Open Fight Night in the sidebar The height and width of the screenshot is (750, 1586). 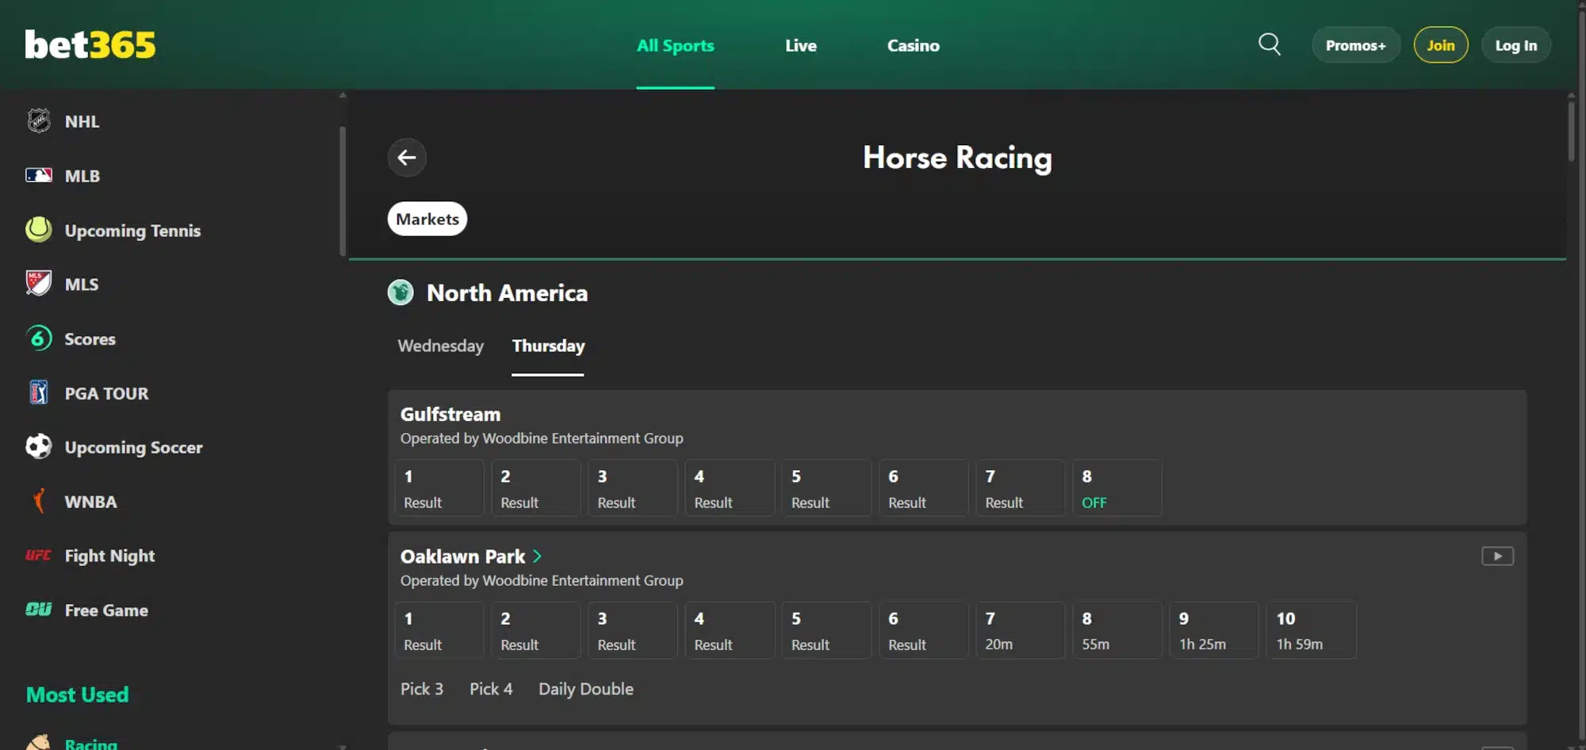point(109,556)
